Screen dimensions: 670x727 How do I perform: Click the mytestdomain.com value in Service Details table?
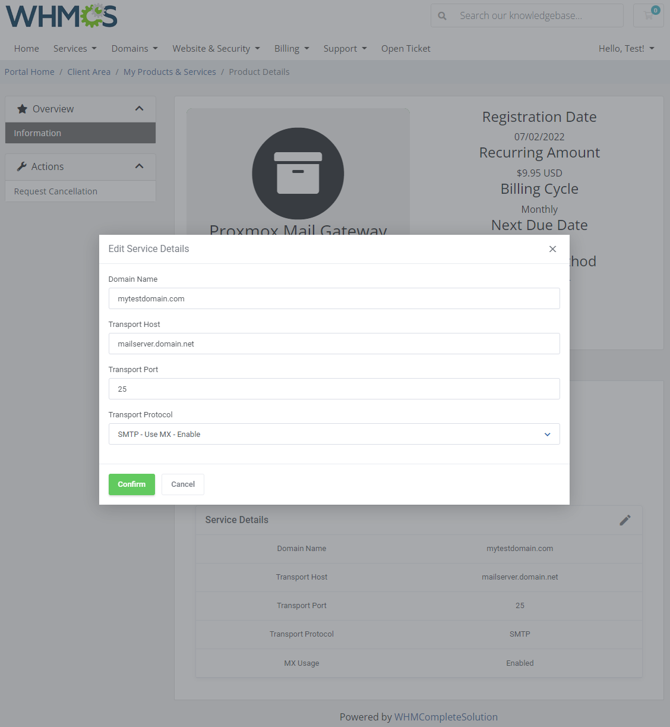point(520,549)
